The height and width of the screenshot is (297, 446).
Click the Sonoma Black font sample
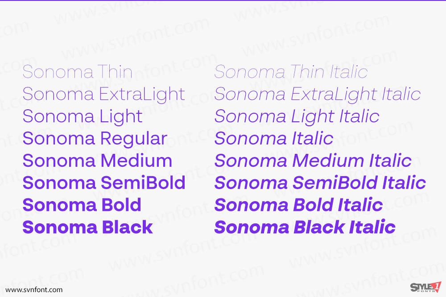[x=87, y=227]
